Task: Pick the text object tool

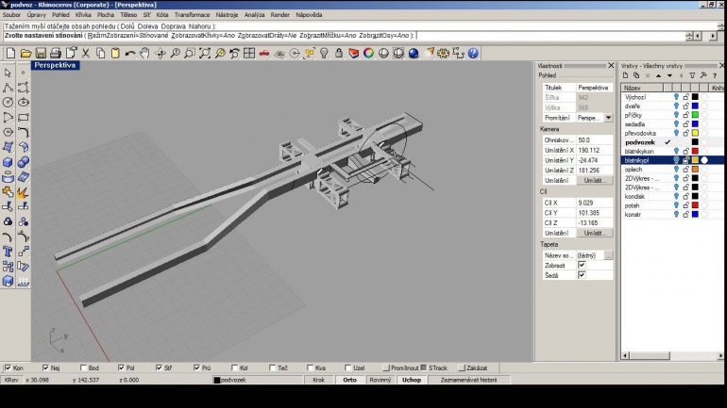Action: point(8,252)
